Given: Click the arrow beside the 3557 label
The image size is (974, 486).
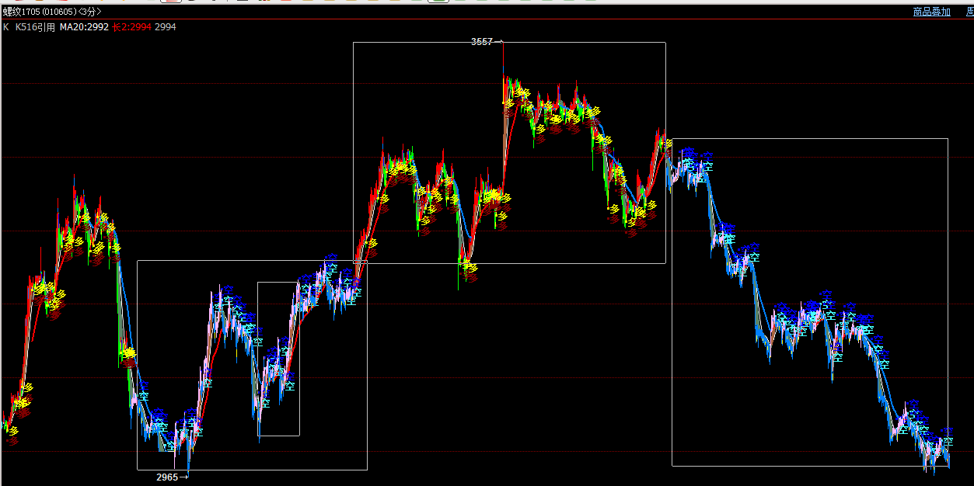Looking at the screenshot, I should (x=499, y=42).
